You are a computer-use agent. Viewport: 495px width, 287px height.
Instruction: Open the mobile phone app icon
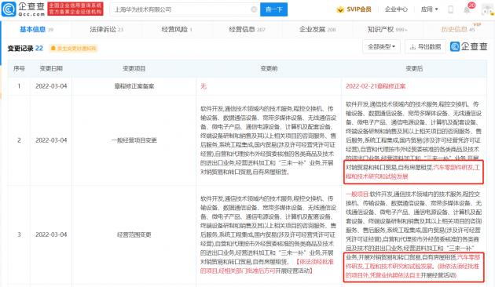[451, 9]
